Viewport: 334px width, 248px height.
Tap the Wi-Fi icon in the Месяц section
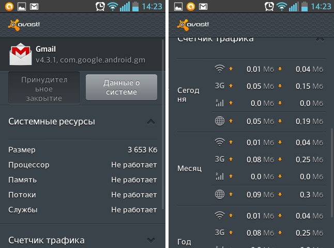(x=220, y=142)
